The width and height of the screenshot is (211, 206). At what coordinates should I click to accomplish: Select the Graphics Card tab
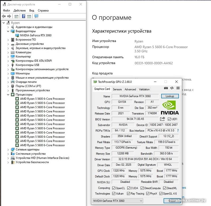[x=102, y=89]
